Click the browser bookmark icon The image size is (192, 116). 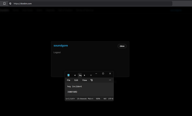[4, 4]
